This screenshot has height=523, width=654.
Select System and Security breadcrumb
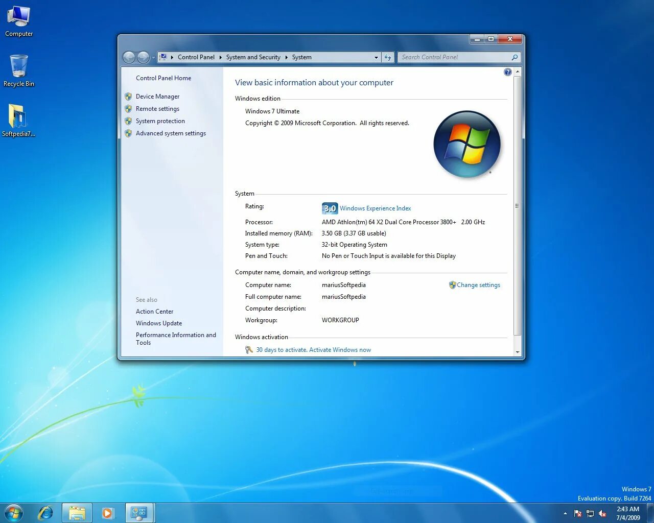tap(253, 57)
